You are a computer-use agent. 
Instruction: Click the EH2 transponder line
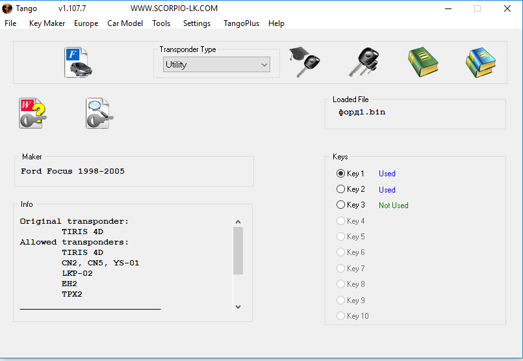pos(70,284)
